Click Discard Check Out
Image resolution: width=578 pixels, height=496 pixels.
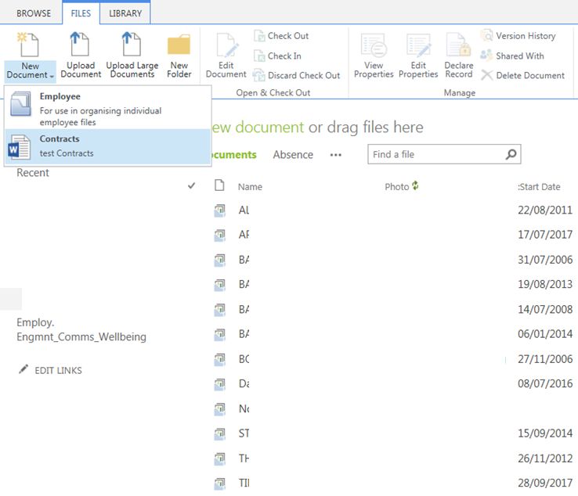click(x=296, y=75)
